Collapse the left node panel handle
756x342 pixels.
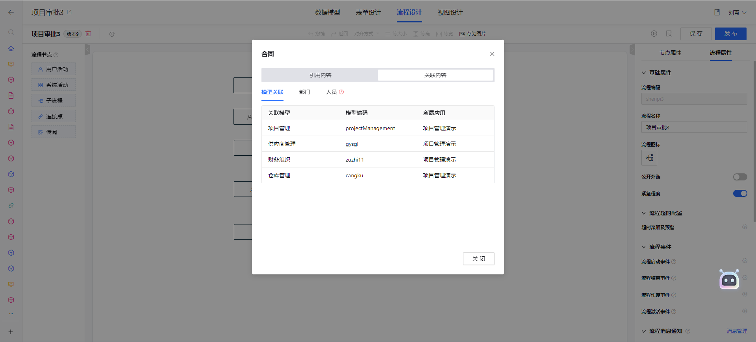tap(87, 50)
